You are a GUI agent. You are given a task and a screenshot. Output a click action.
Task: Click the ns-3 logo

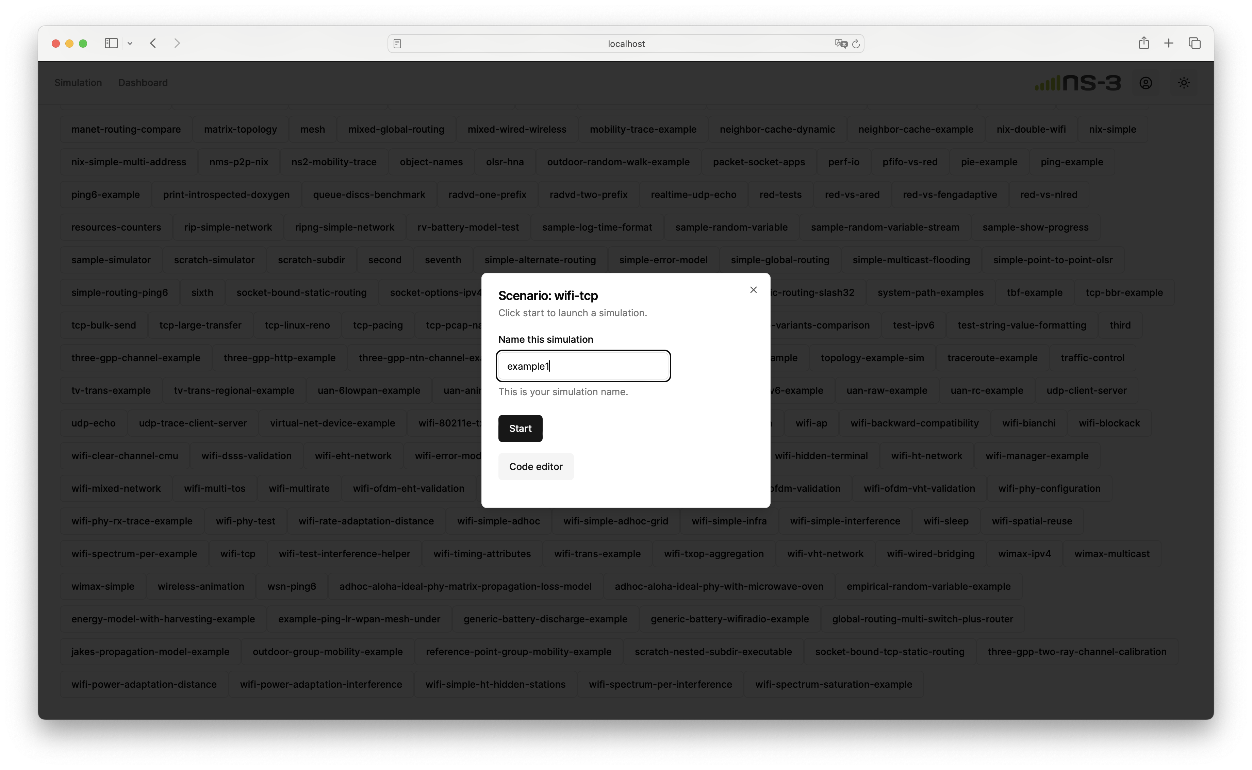(1078, 83)
